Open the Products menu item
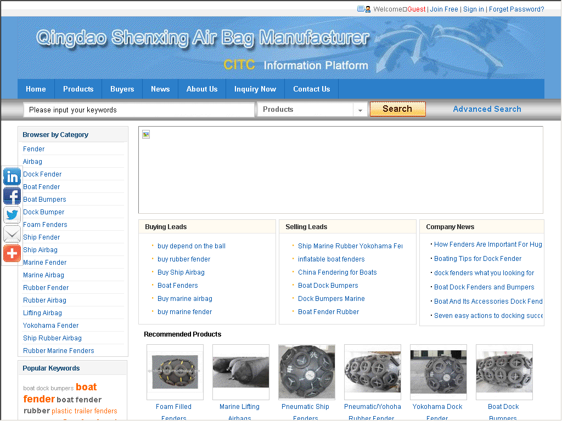The image size is (562, 421). [78, 89]
